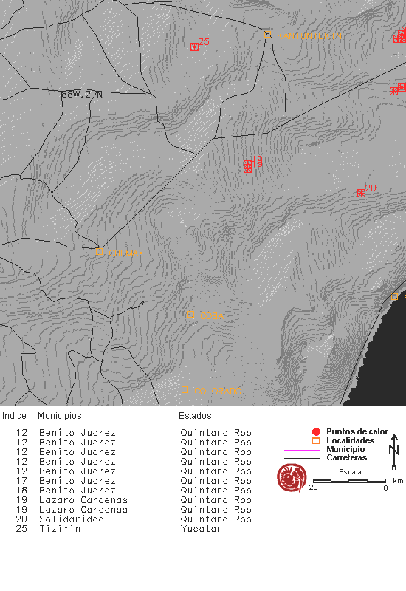Click the stacked heat point markers labeled 19
Screen dimensions: 406x591
[247, 167]
